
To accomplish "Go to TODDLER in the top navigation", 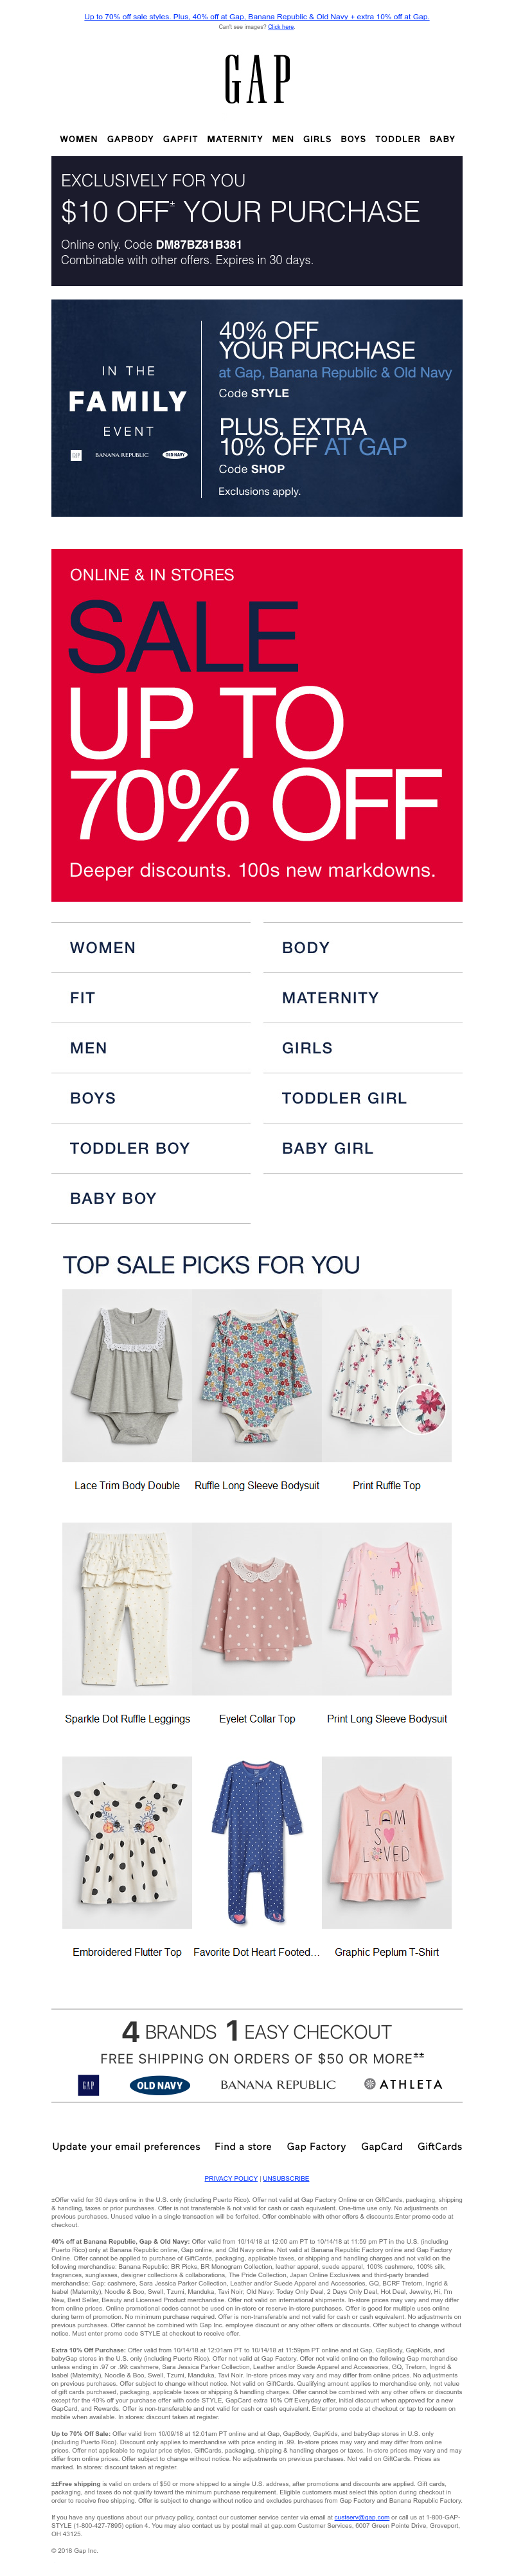I will tap(397, 139).
